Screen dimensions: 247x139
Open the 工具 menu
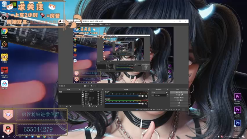(x=101, y=24)
